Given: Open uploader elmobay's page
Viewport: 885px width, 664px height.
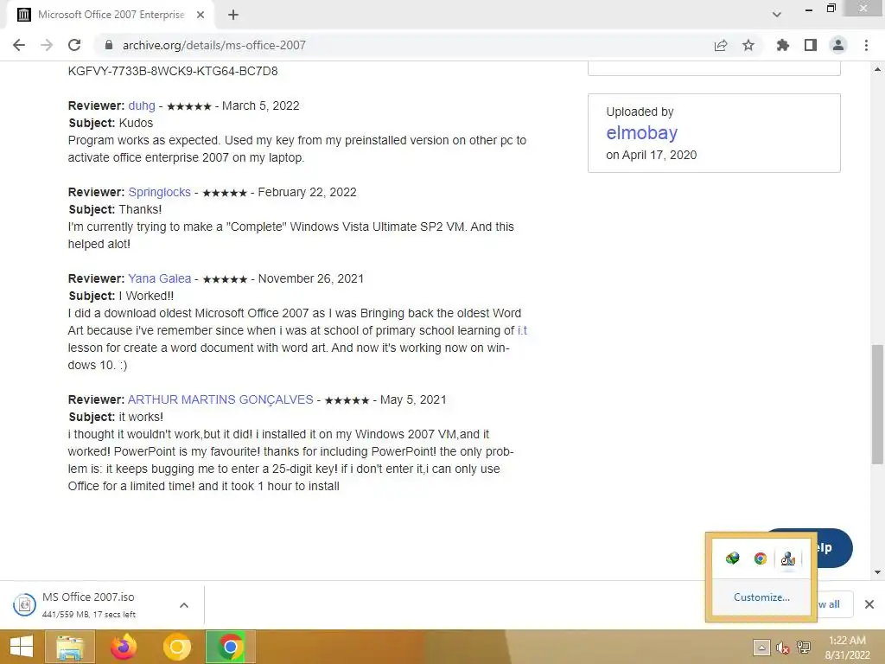Looking at the screenshot, I should (642, 132).
